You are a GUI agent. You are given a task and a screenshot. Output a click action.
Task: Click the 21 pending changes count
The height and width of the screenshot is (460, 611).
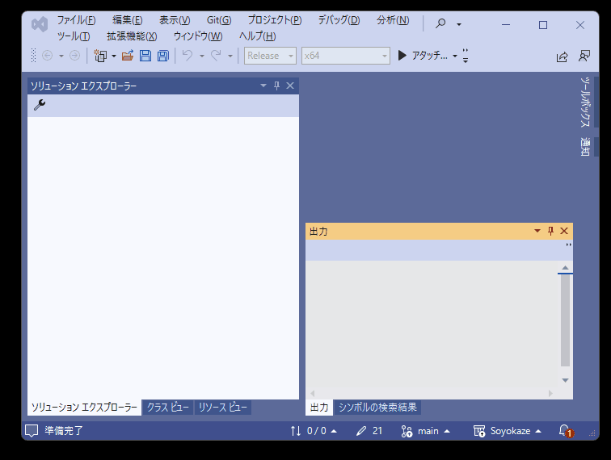377,431
